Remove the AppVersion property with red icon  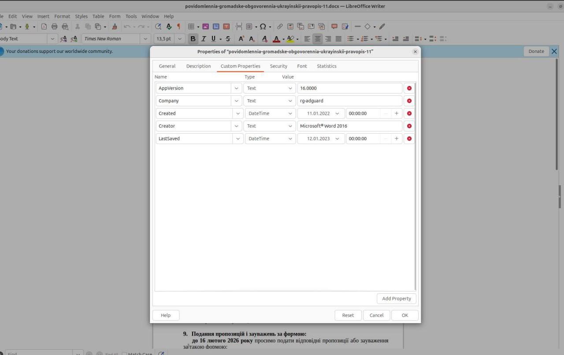click(x=409, y=88)
